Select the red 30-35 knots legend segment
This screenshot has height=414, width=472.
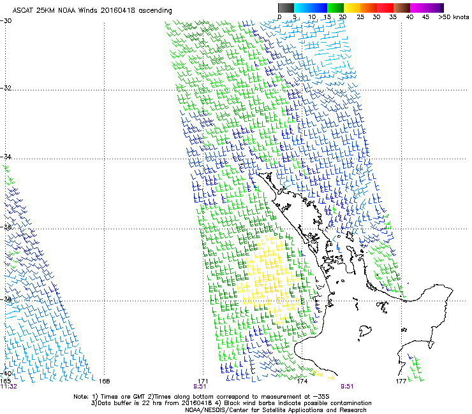tap(385, 8)
